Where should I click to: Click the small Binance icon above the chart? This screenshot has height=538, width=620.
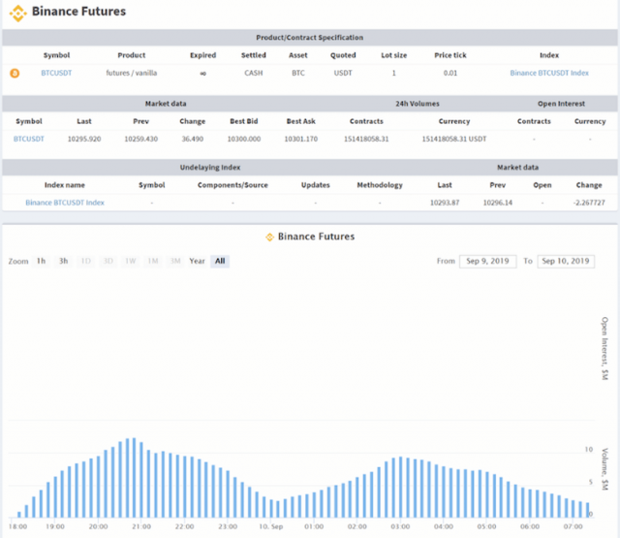tap(269, 237)
